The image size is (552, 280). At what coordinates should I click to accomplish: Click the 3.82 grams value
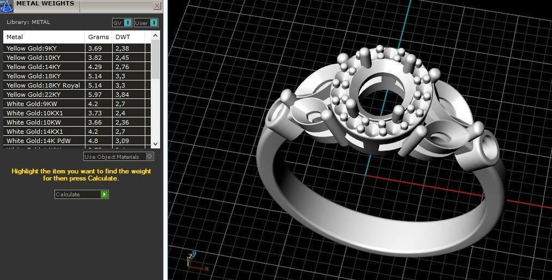[x=95, y=57]
